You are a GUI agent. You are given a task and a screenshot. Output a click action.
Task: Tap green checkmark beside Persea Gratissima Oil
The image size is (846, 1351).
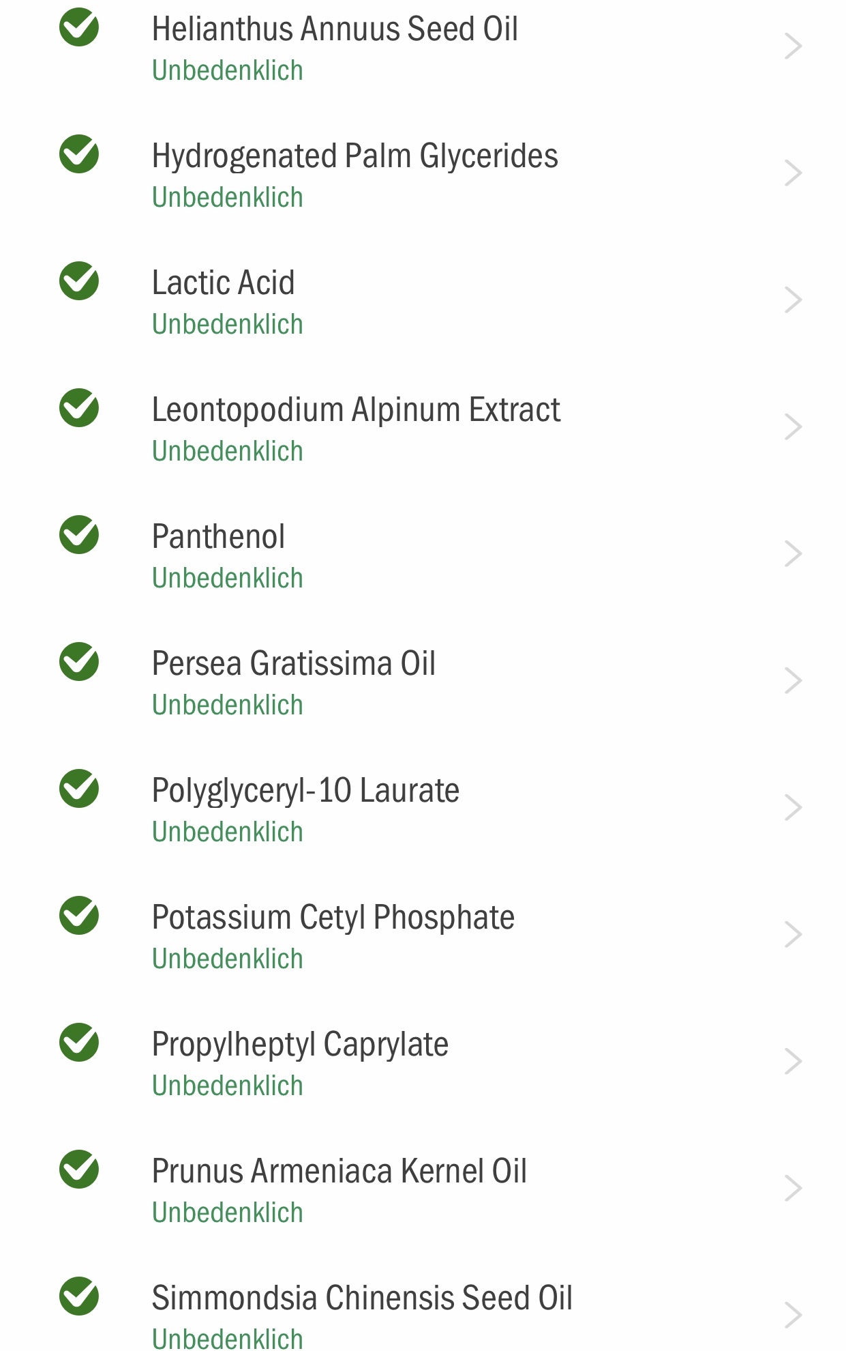point(79,662)
